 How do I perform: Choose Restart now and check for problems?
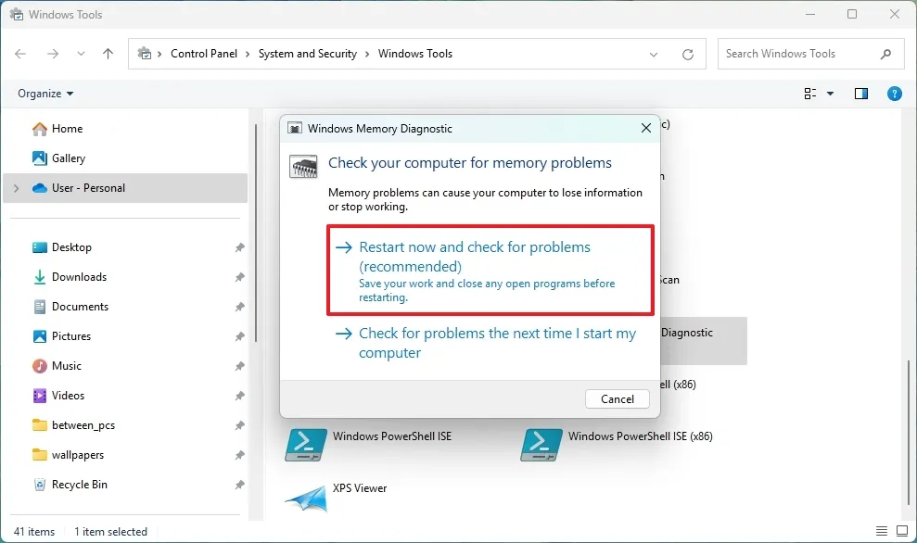[x=490, y=271]
